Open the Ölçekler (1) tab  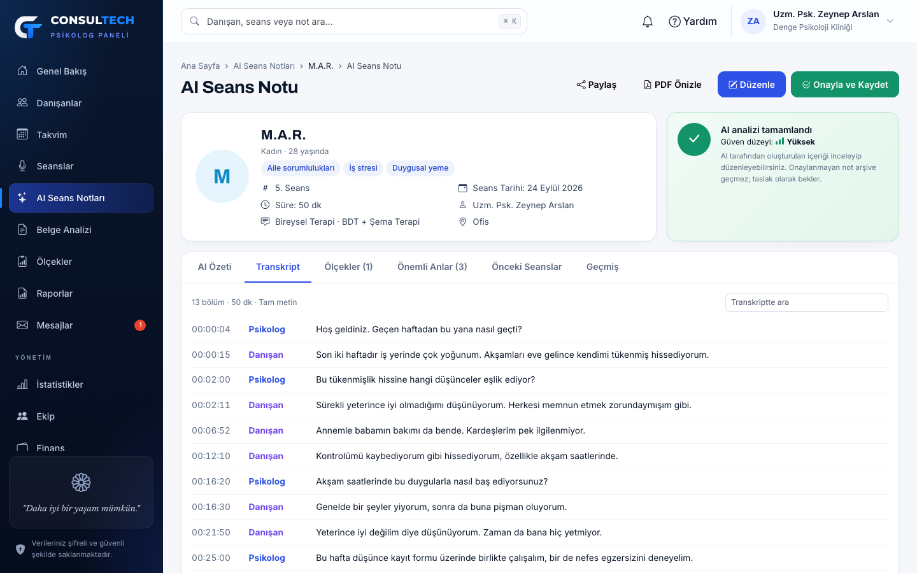tap(348, 267)
